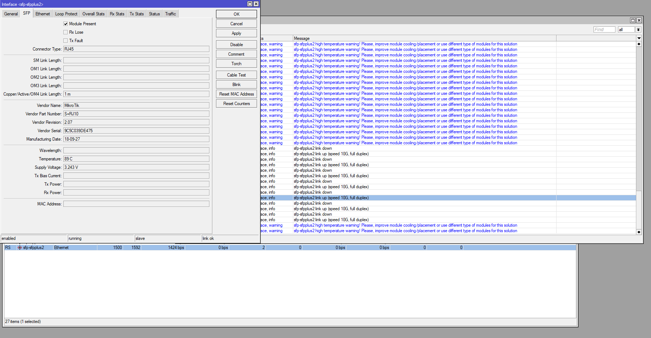Click the Manufacturing Date 18-09-27 field
The height and width of the screenshot is (338, 651).
[x=136, y=139]
